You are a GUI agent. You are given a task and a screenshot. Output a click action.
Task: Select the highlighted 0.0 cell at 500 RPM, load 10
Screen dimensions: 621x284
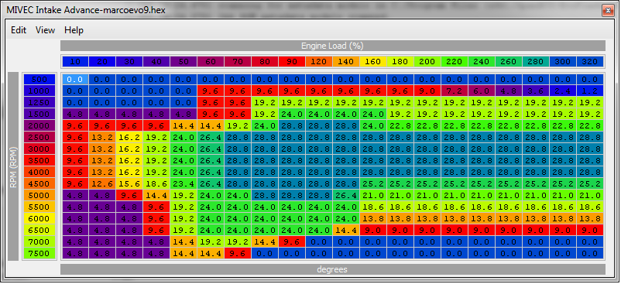(x=75, y=80)
